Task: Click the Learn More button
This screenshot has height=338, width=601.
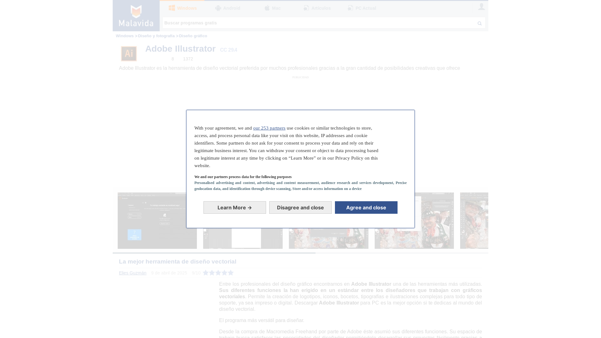Action: pos(235,207)
